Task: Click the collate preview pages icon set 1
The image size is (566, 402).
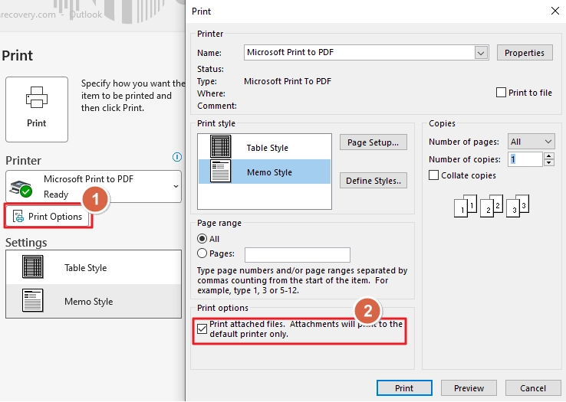Action: tap(466, 206)
